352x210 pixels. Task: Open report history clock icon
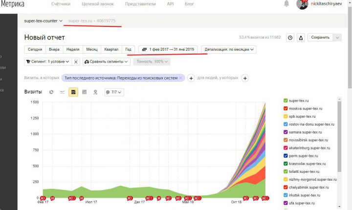pyautogui.click(x=290, y=38)
